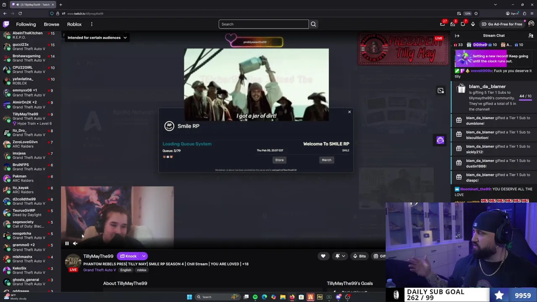Viewport: 537px width, 302px height.
Task: Open notifications inbox with 3 badge
Action: tap(453, 24)
